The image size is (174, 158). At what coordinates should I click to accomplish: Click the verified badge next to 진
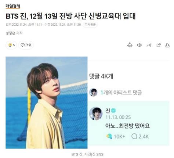(113, 111)
